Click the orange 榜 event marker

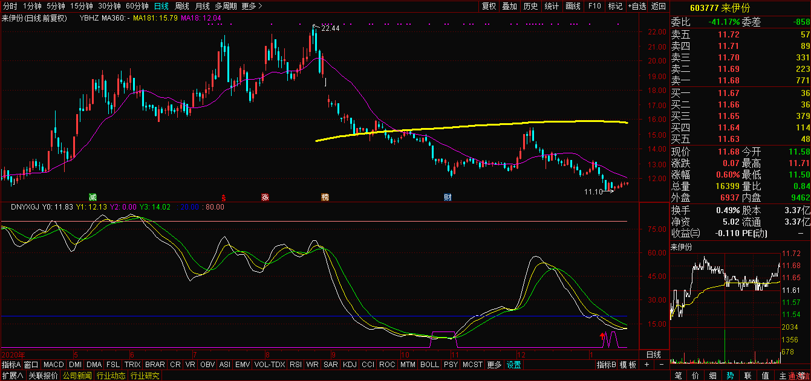click(325, 197)
